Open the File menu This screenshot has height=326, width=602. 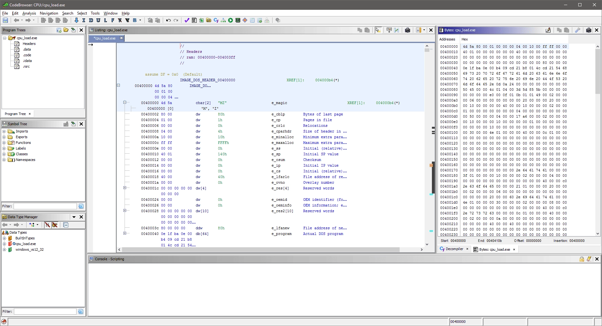(x=5, y=13)
